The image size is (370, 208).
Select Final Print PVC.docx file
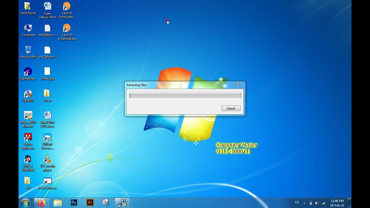click(x=47, y=119)
